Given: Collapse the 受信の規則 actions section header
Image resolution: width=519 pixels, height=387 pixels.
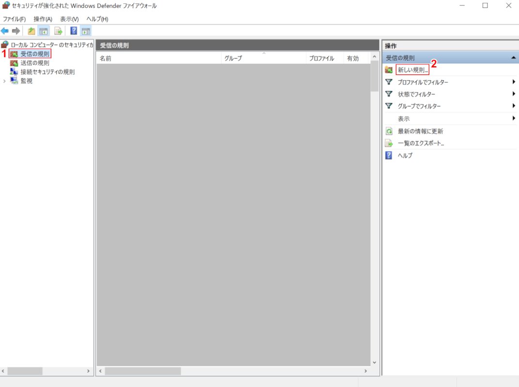Looking at the screenshot, I should click(513, 58).
